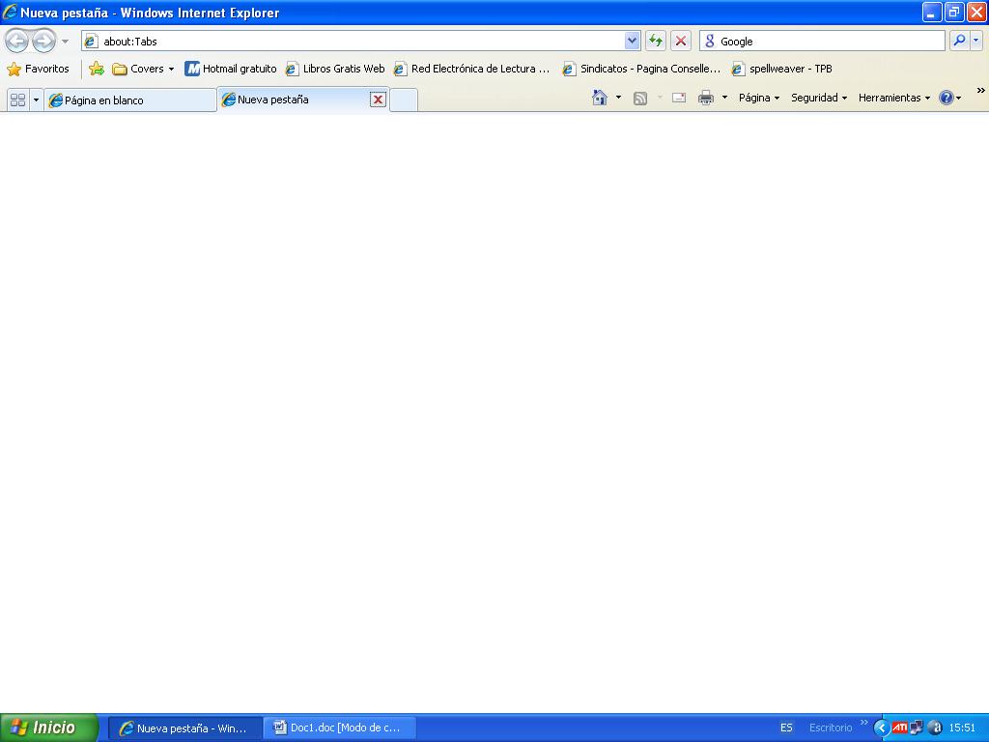Open the Página menu

pos(758,98)
